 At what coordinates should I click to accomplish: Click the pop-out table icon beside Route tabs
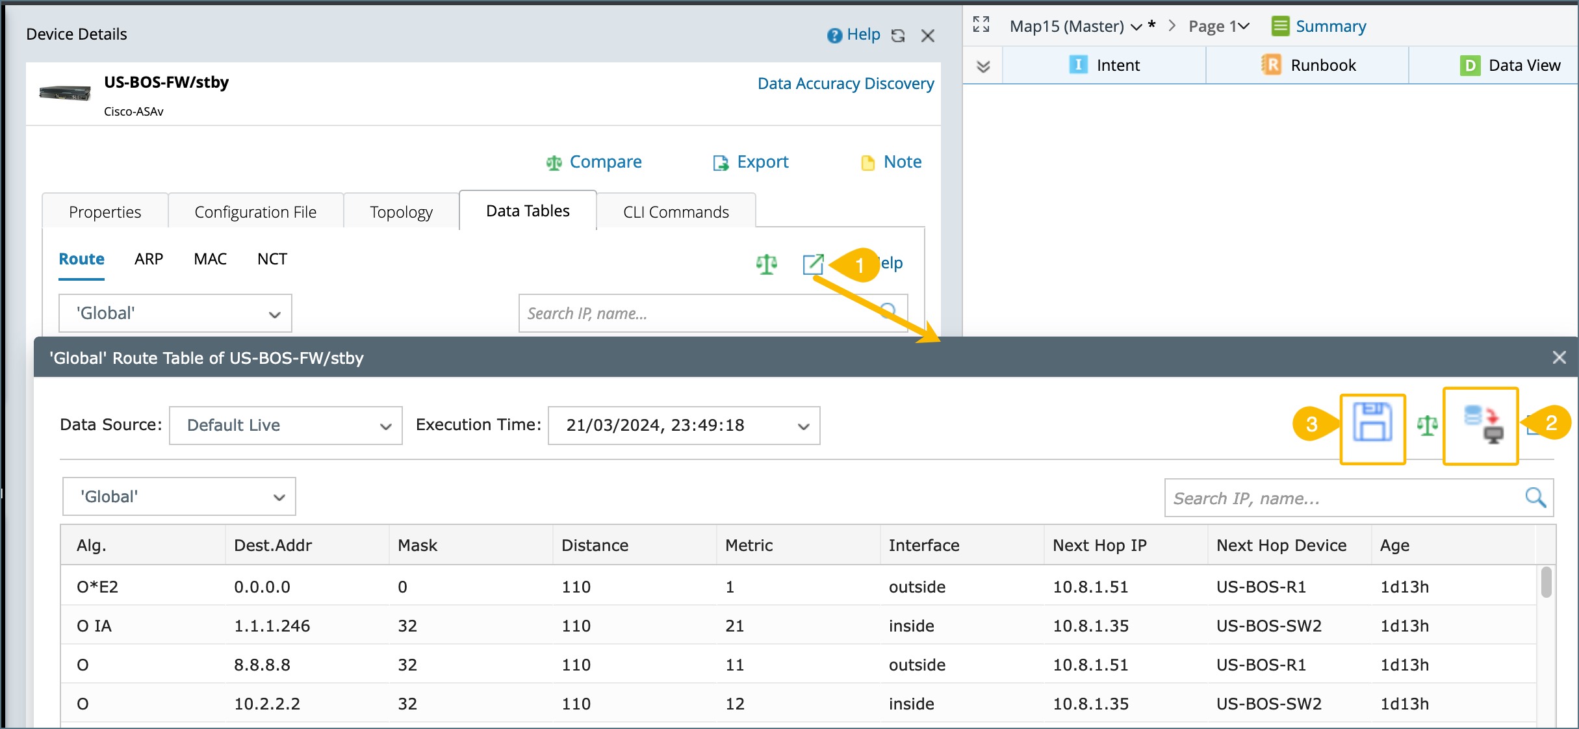pyautogui.click(x=813, y=264)
